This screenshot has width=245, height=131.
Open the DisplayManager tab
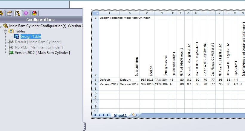[x=34, y=13]
